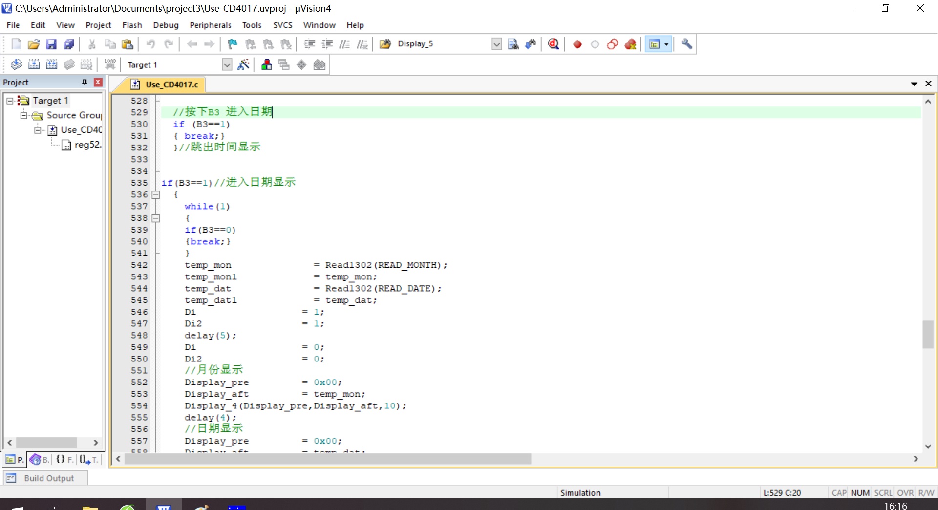The height and width of the screenshot is (510, 938).
Task: Collapse the code block at line 536
Action: click(155, 194)
